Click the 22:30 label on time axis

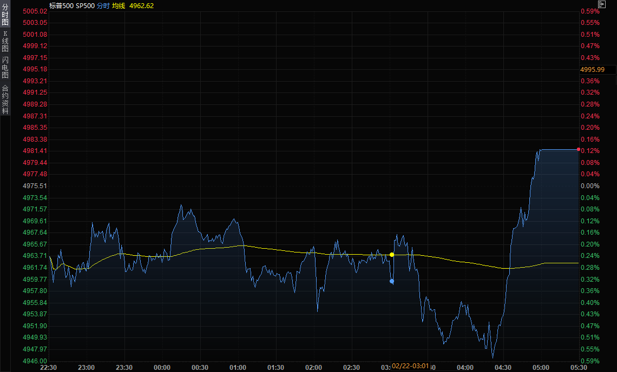click(x=49, y=368)
